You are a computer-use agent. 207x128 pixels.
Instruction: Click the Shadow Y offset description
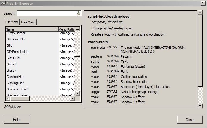(133, 102)
